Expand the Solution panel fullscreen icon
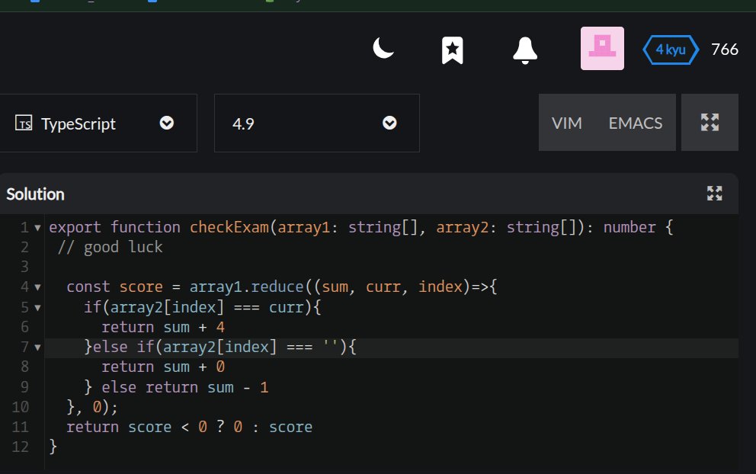This screenshot has height=474, width=756. 715,194
